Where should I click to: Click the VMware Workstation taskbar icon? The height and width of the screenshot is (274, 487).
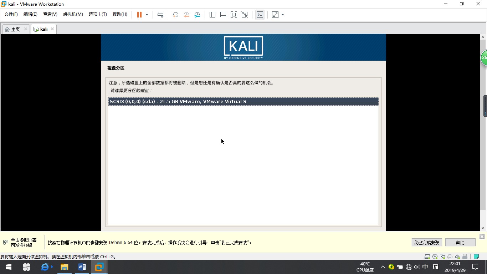click(99, 267)
